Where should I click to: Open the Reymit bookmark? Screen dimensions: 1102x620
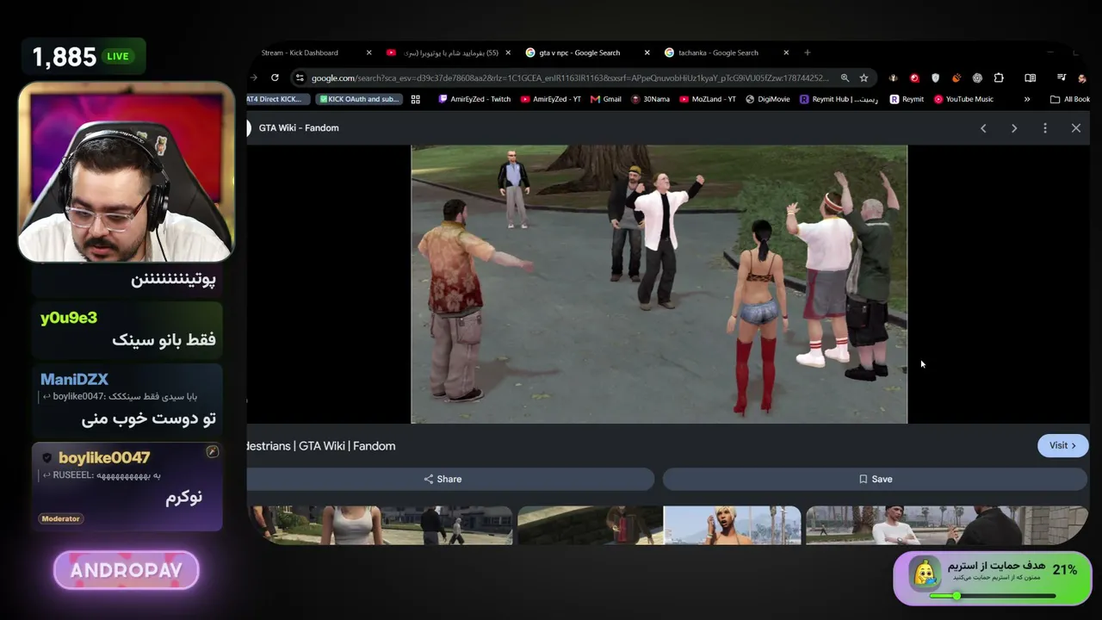(907, 99)
